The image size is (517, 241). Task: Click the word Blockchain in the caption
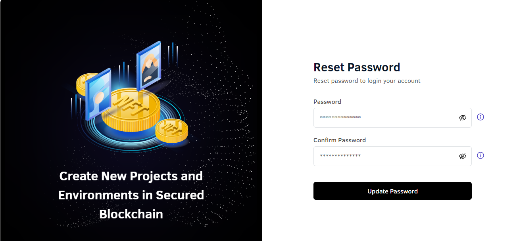tap(131, 214)
